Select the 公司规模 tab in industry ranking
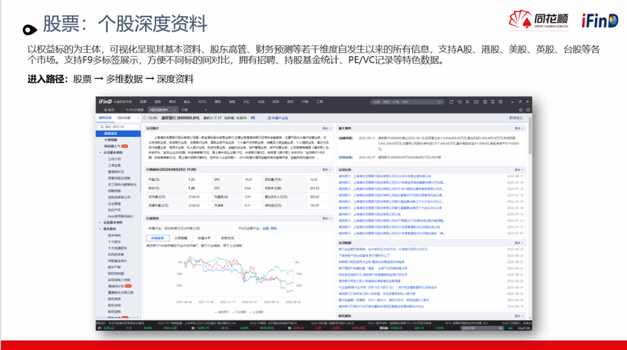 [181, 238]
